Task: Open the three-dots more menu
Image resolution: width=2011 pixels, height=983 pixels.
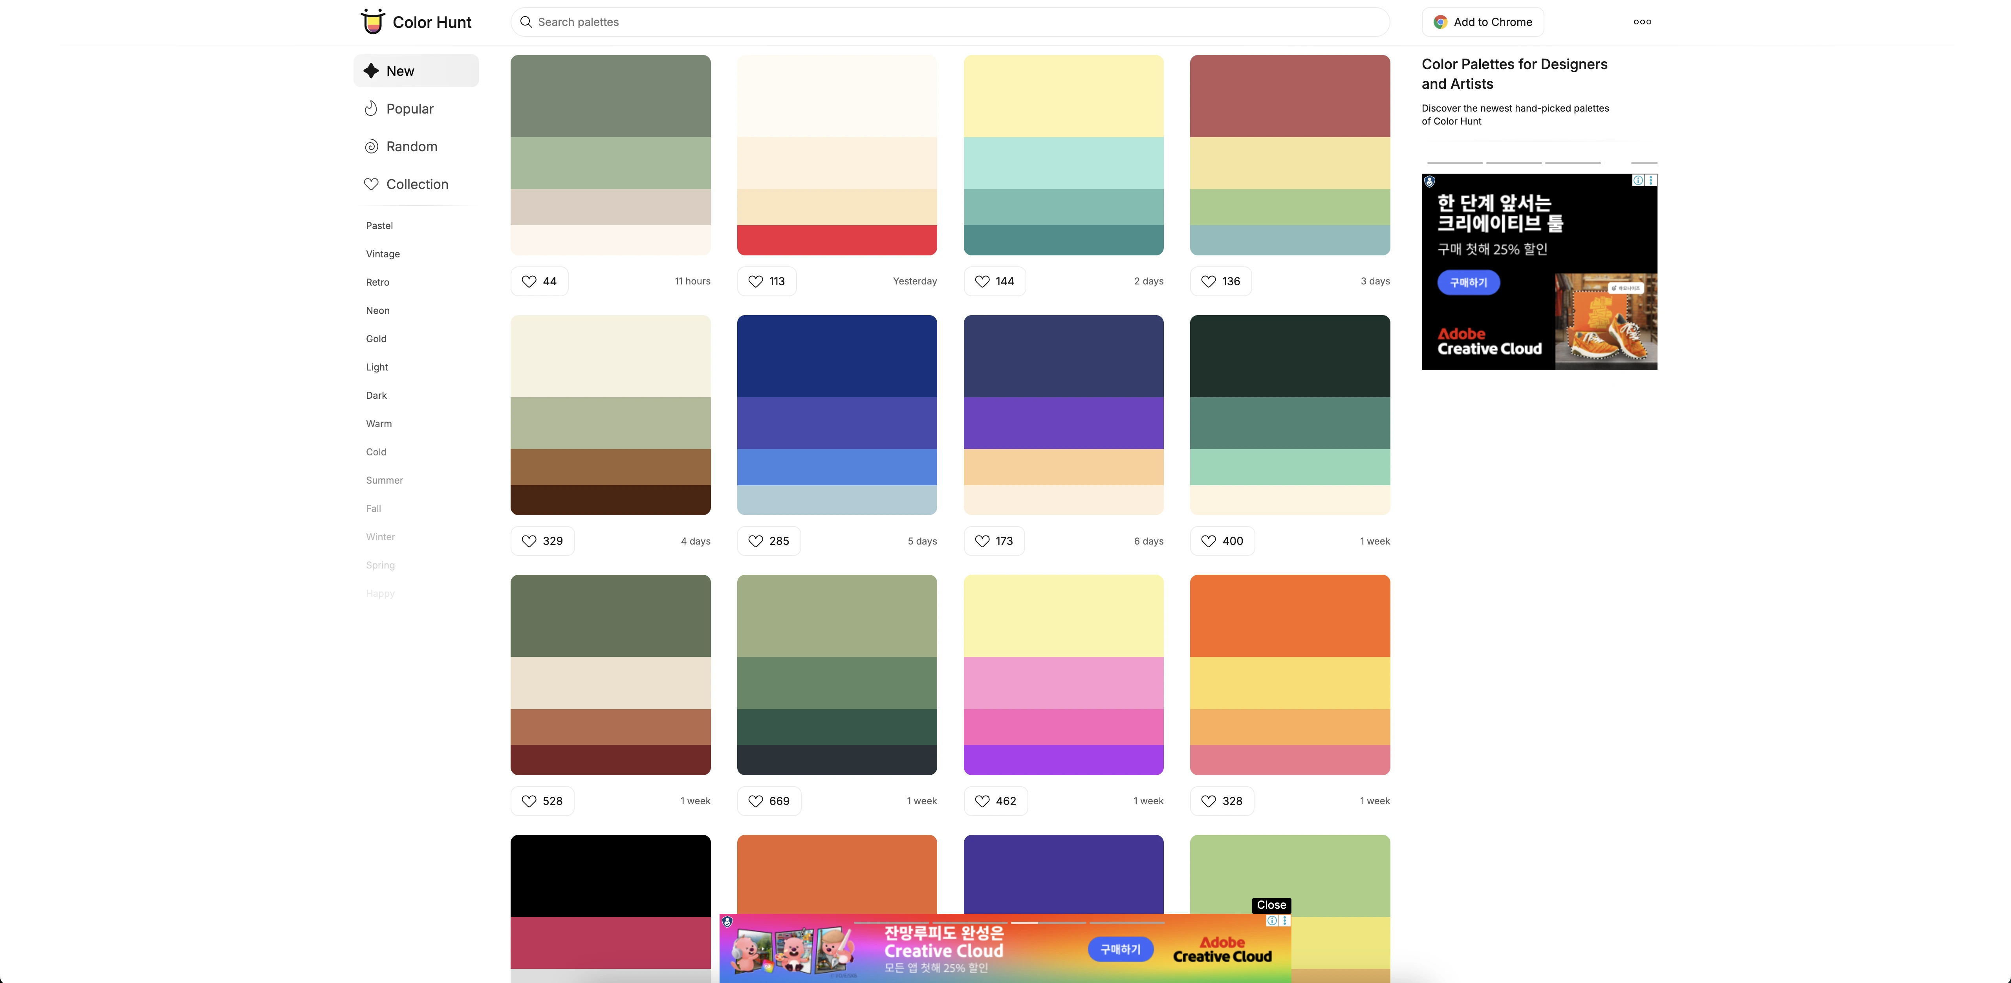Action: click(x=1643, y=22)
